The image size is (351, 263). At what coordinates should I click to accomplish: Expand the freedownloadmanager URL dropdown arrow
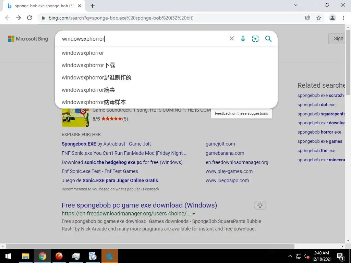194,214
